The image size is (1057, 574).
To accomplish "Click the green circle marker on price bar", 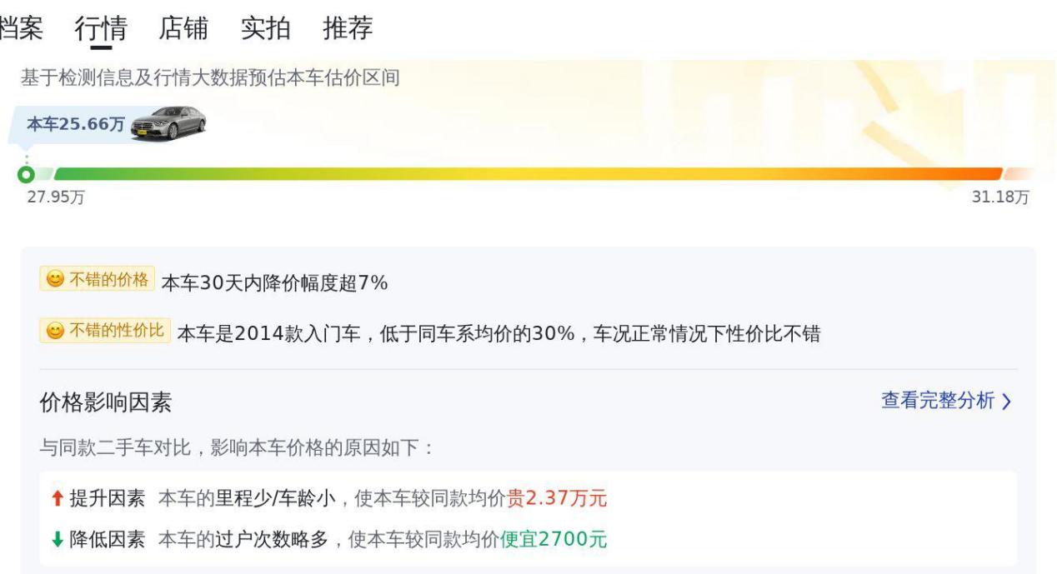I will pyautogui.click(x=27, y=174).
